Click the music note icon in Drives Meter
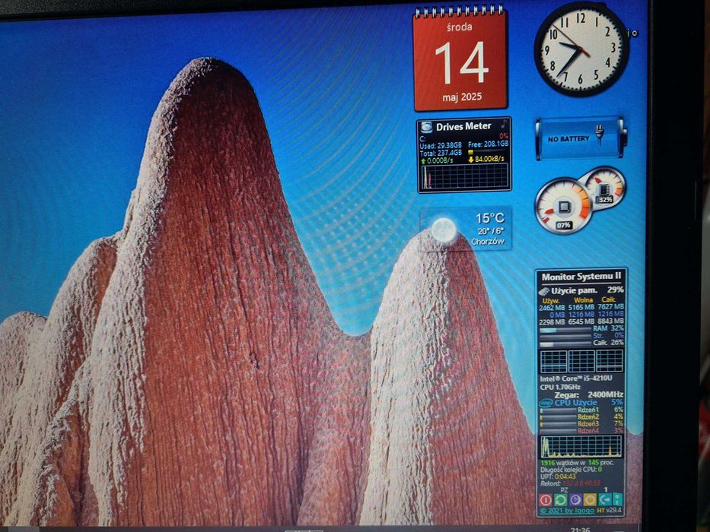Viewport: 710px width, 532px height. coord(504,125)
